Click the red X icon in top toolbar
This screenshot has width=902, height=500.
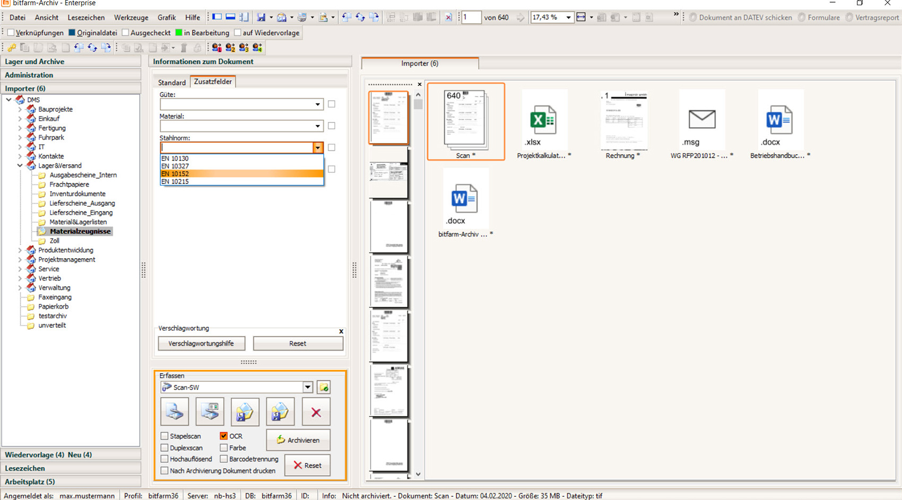click(x=448, y=17)
